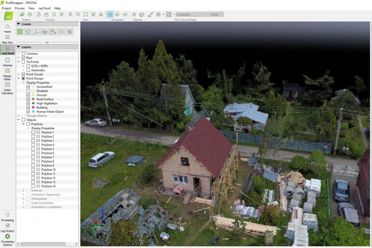Select the point cloud edit pencil tool
372x248 pixels.
point(151,15)
